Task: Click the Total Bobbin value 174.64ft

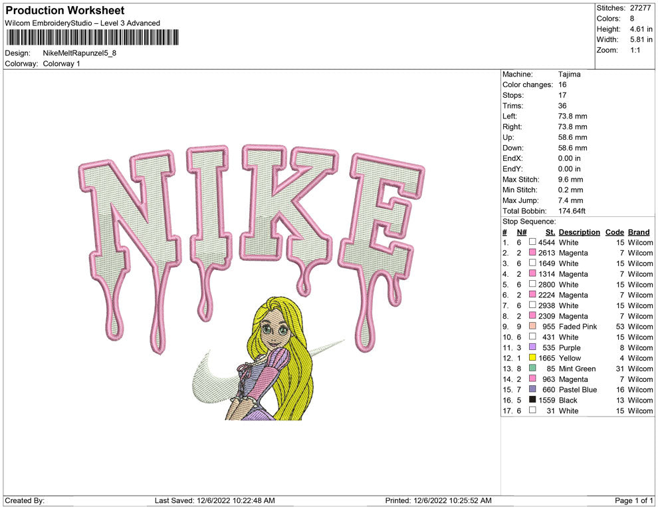Action: click(572, 211)
